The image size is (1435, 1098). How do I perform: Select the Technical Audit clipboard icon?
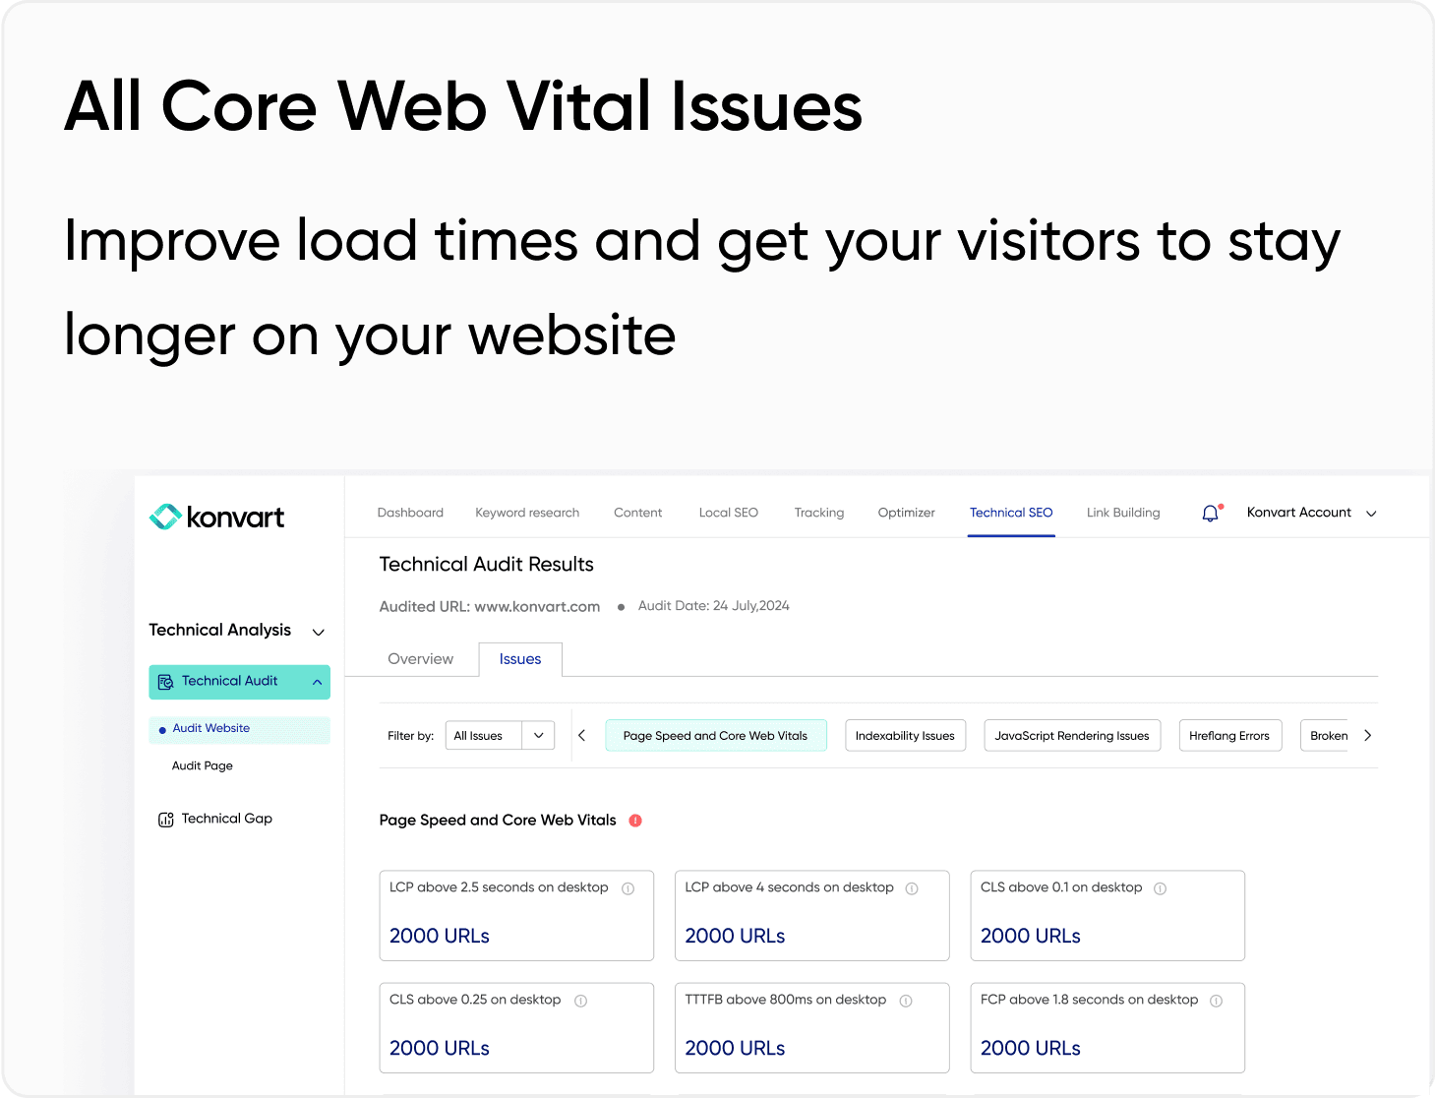pos(165,681)
